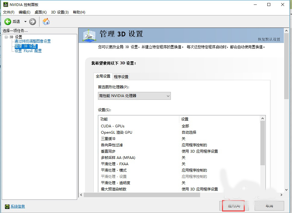292x213 pixels.
Task: Select the CUDA - GPUs row
Action: [179, 126]
